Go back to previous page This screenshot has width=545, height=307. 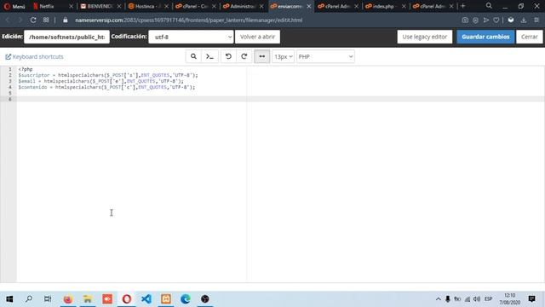coord(8,20)
